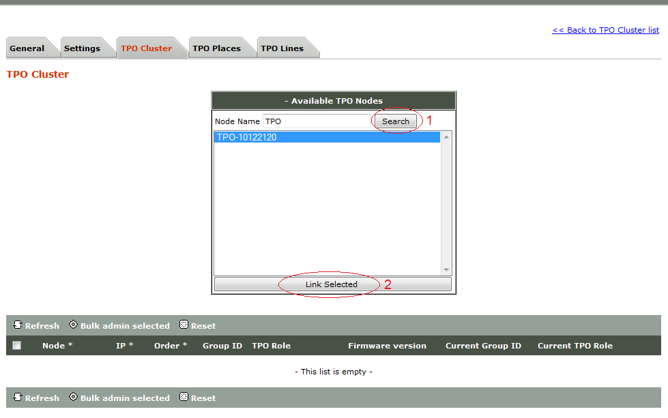Select the TPO Places tab
668x418 pixels.
[218, 48]
